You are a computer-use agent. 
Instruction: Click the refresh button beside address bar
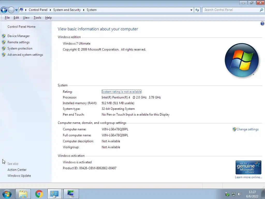(x=197, y=10)
